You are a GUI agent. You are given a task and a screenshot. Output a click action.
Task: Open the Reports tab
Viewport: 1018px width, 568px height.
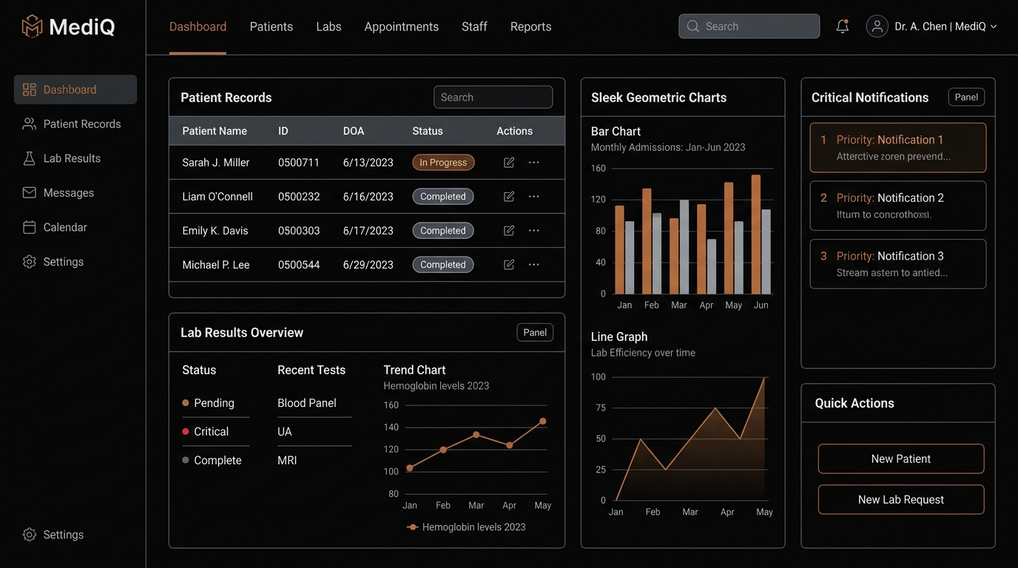(x=531, y=27)
